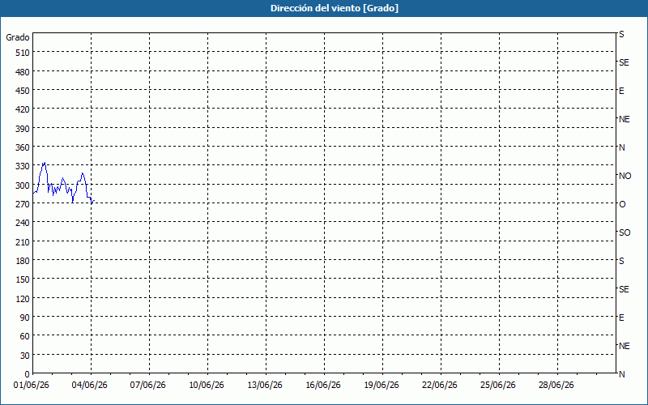Click the 'N' compass label on the 0 baseline

point(621,374)
